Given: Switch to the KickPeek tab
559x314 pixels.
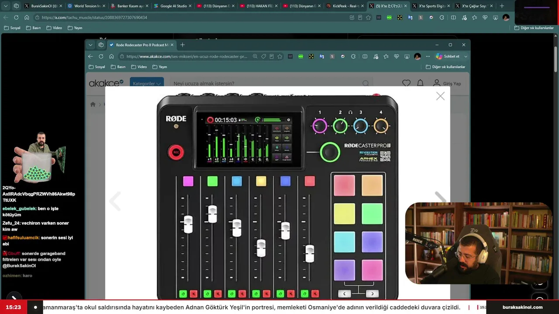Looking at the screenshot, I should pos(344,6).
